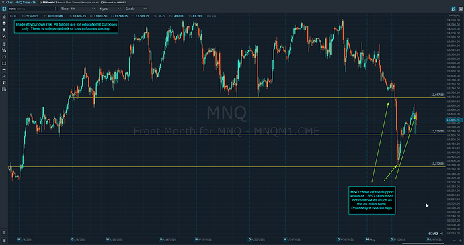Select the ruler measurement tool

(x=4, y=83)
